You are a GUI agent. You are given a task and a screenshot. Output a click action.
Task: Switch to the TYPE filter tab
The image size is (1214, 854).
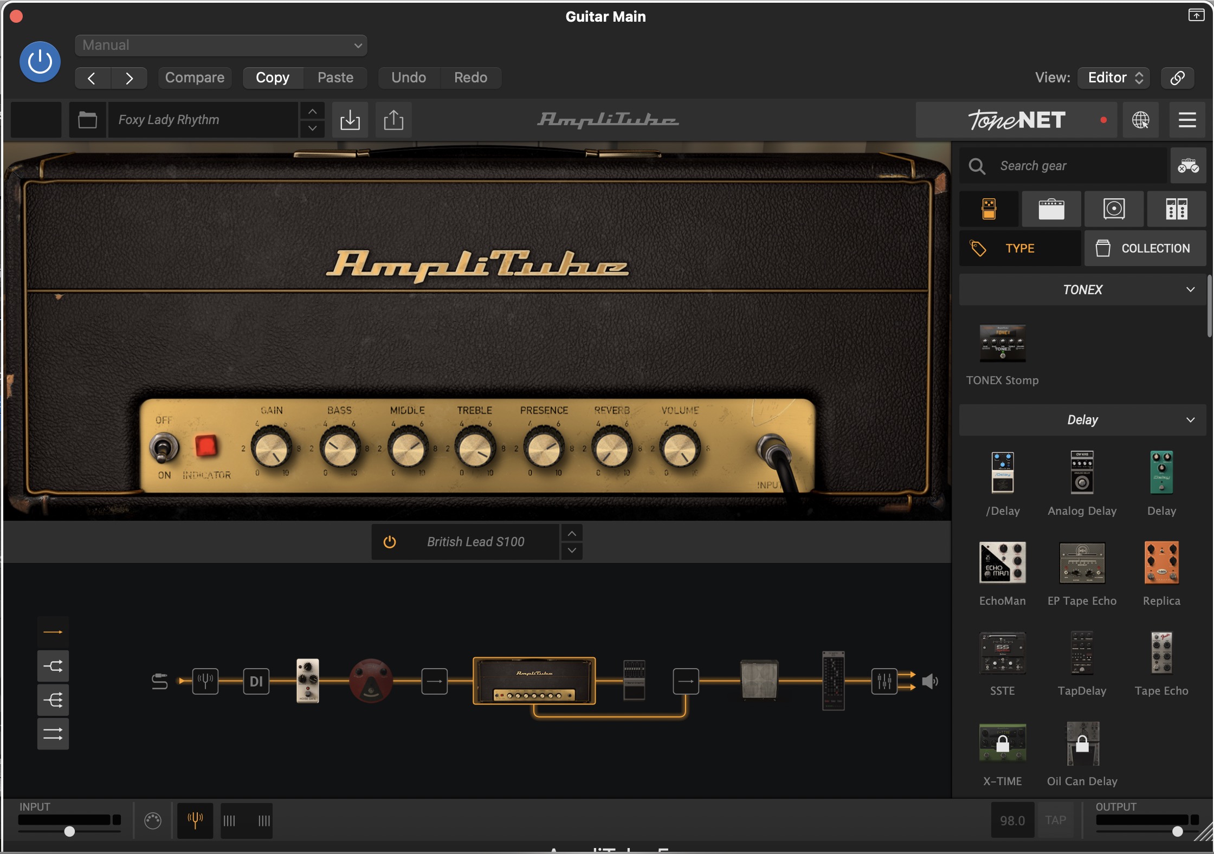point(1020,248)
